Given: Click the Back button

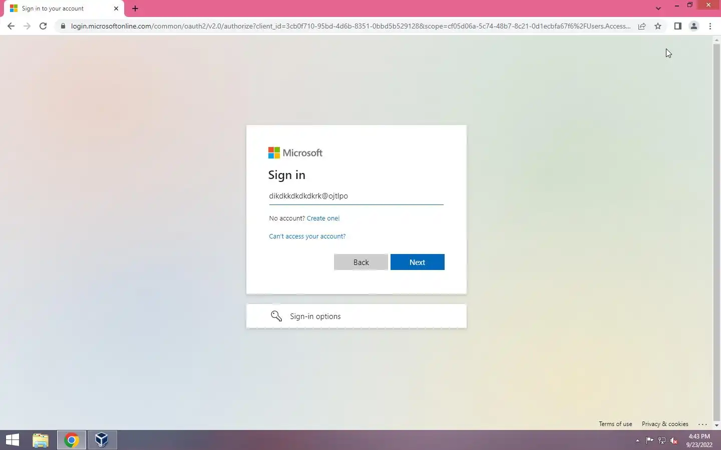Looking at the screenshot, I should (360, 262).
